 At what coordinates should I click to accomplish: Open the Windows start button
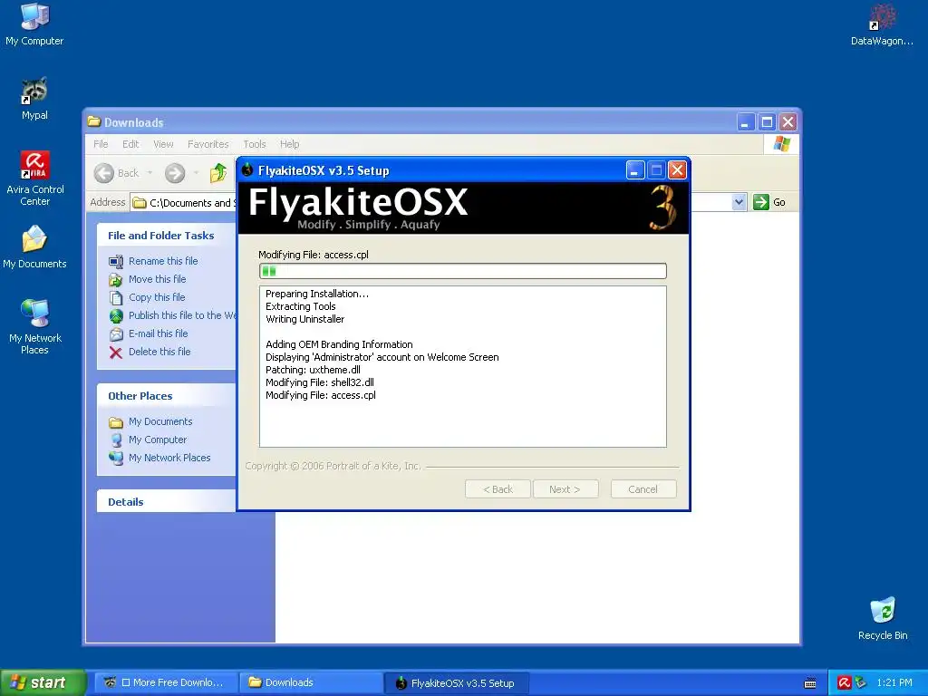pos(43,682)
